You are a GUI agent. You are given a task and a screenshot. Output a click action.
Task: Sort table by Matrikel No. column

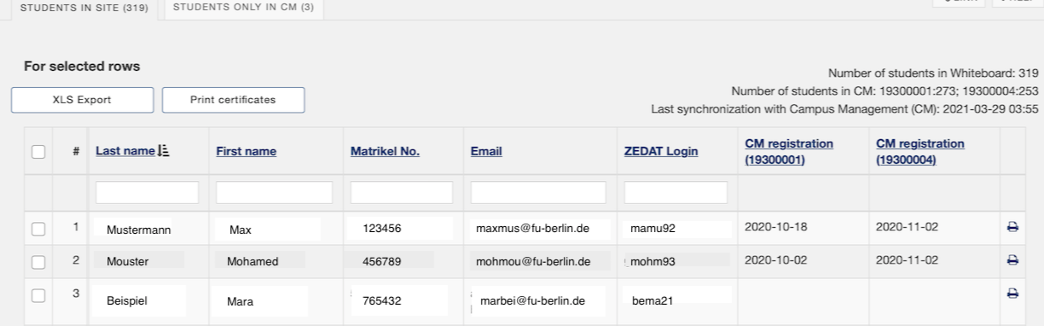[386, 152]
